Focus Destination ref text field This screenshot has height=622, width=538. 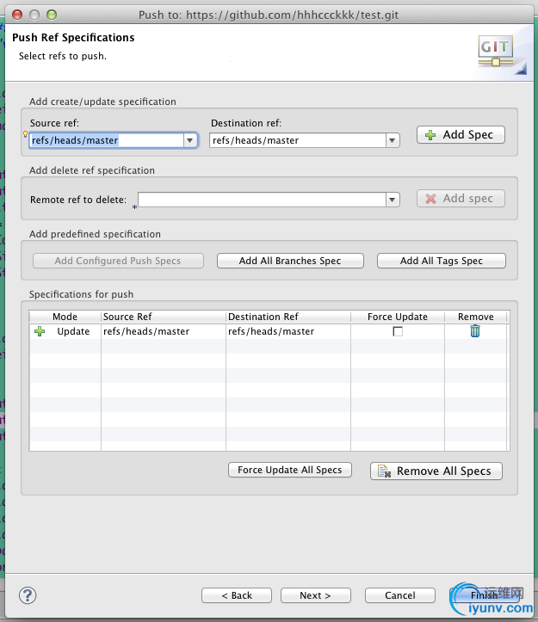[298, 140]
